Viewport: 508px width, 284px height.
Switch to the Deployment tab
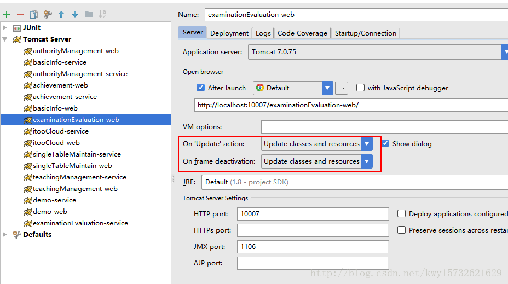point(229,33)
